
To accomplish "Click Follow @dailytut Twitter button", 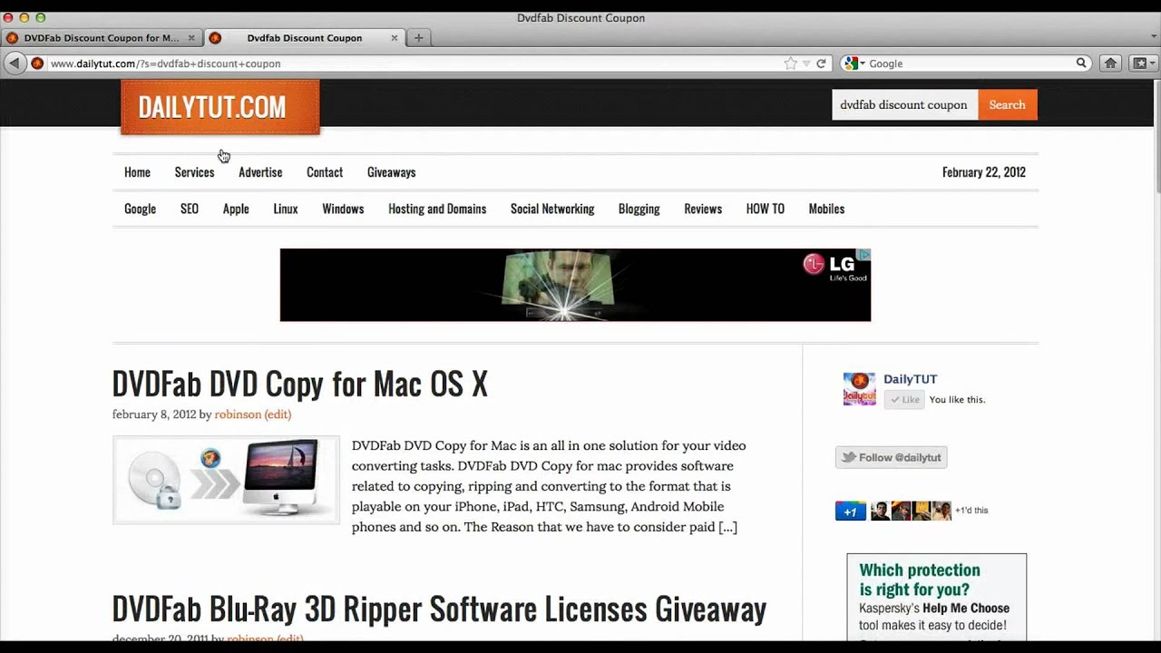I will pyautogui.click(x=891, y=457).
